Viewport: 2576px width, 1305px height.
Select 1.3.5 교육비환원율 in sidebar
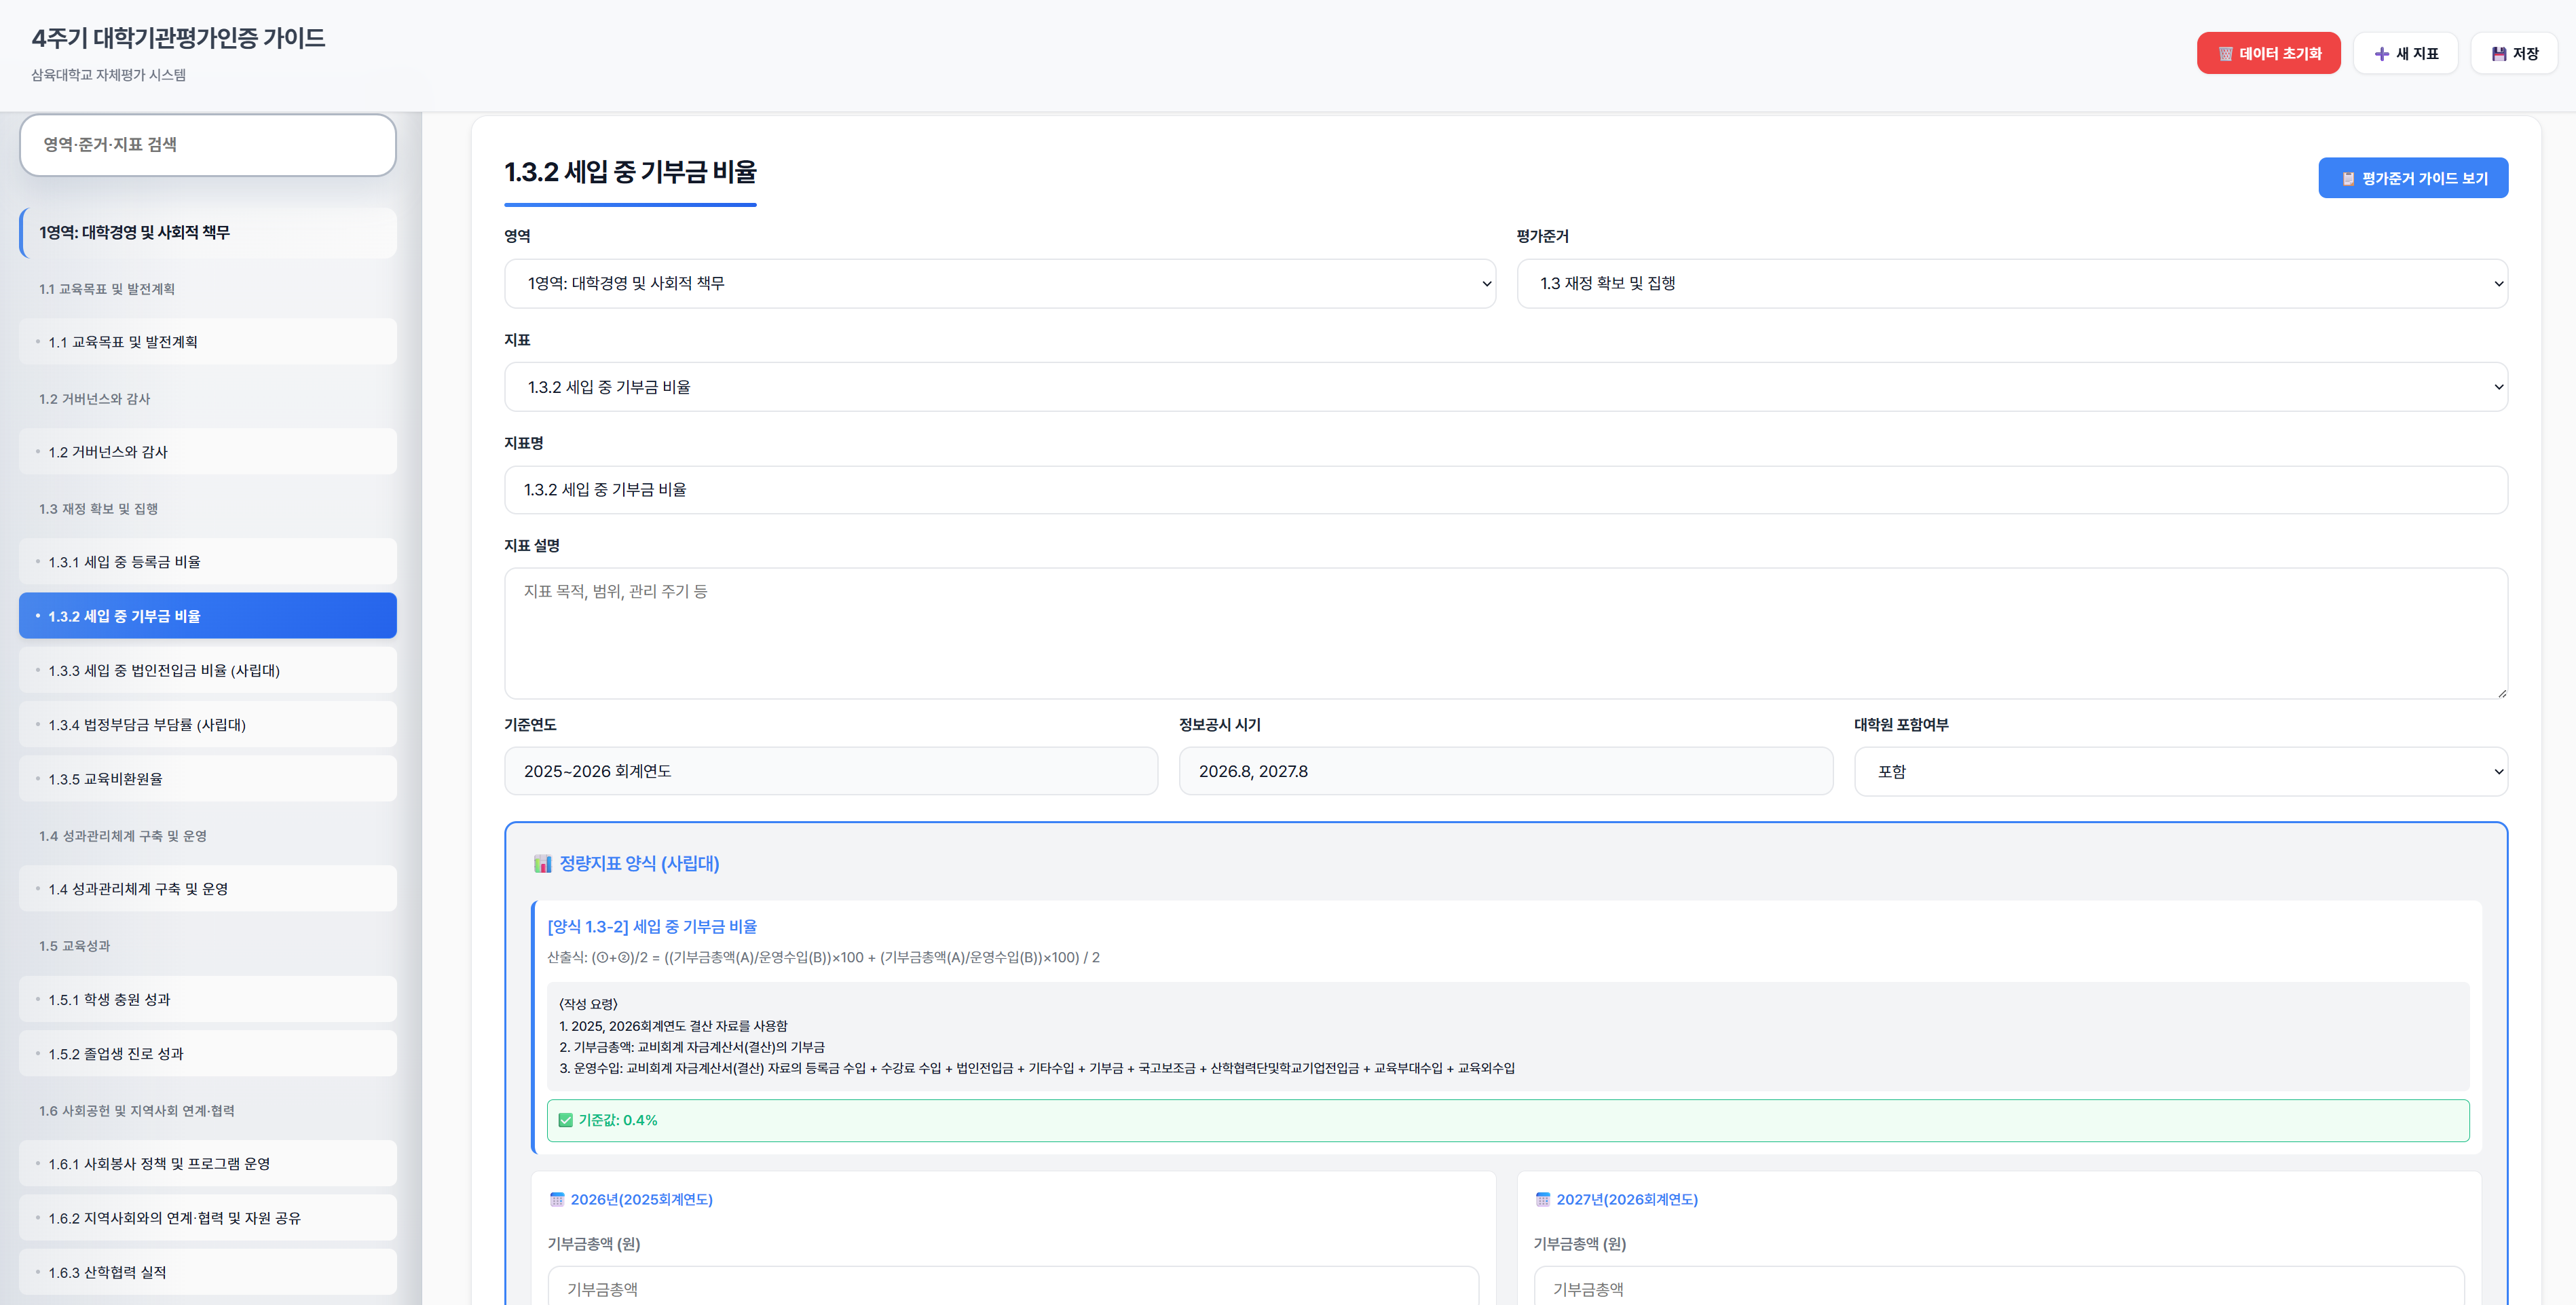(208, 779)
